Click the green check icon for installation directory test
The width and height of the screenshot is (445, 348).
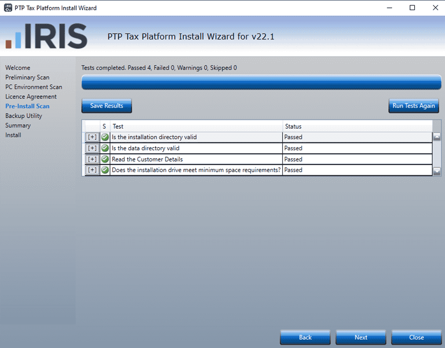tap(105, 137)
